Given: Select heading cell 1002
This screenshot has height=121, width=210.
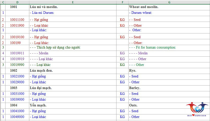Looking at the screenshot, I should (x=17, y=70).
